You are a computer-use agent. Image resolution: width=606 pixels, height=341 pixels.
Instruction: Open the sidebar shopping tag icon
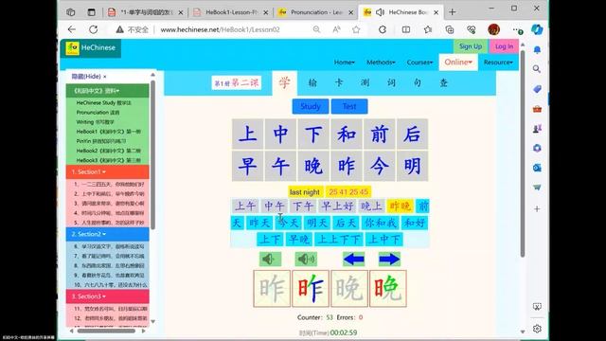click(537, 89)
